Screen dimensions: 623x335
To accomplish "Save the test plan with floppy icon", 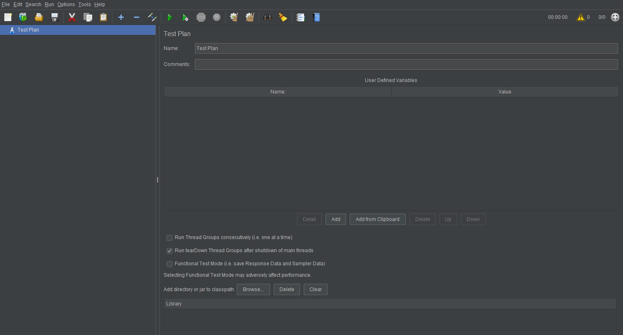I will (55, 17).
